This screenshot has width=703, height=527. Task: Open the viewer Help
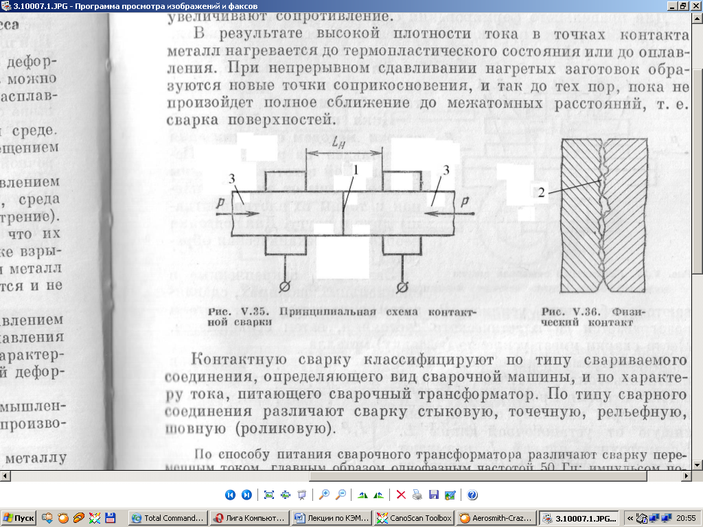[x=472, y=495]
